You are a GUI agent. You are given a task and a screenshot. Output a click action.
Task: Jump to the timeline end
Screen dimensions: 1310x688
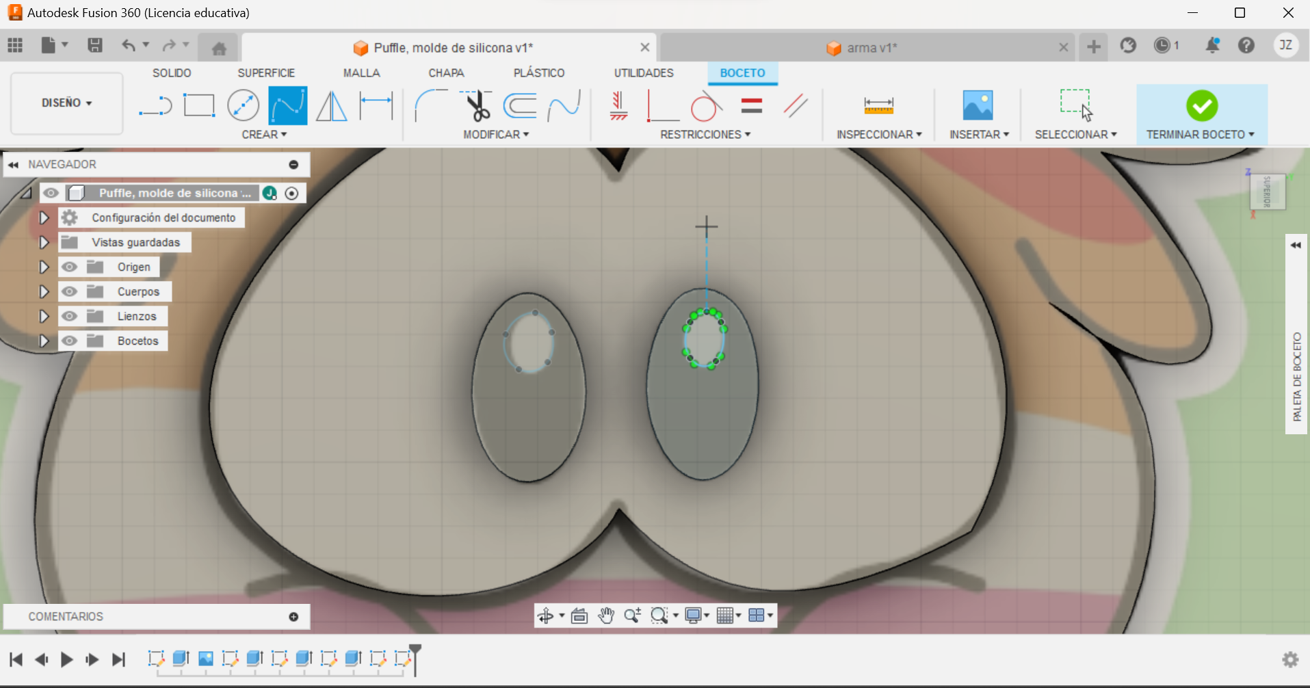[118, 660]
